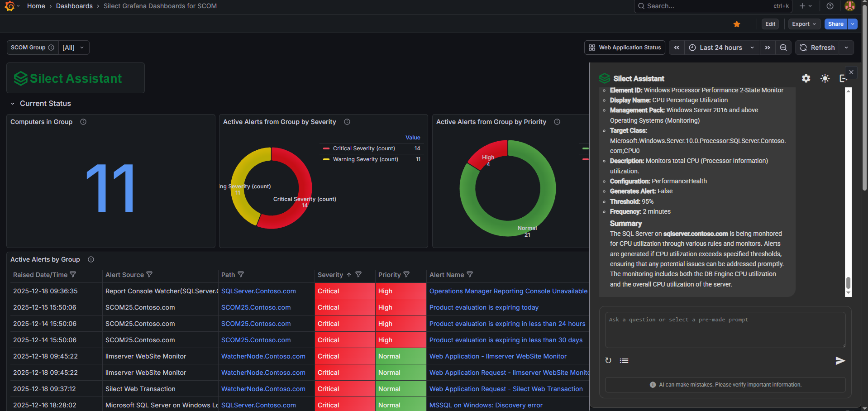The width and height of the screenshot is (868, 411).
Task: Click the Edit button
Action: click(x=770, y=24)
